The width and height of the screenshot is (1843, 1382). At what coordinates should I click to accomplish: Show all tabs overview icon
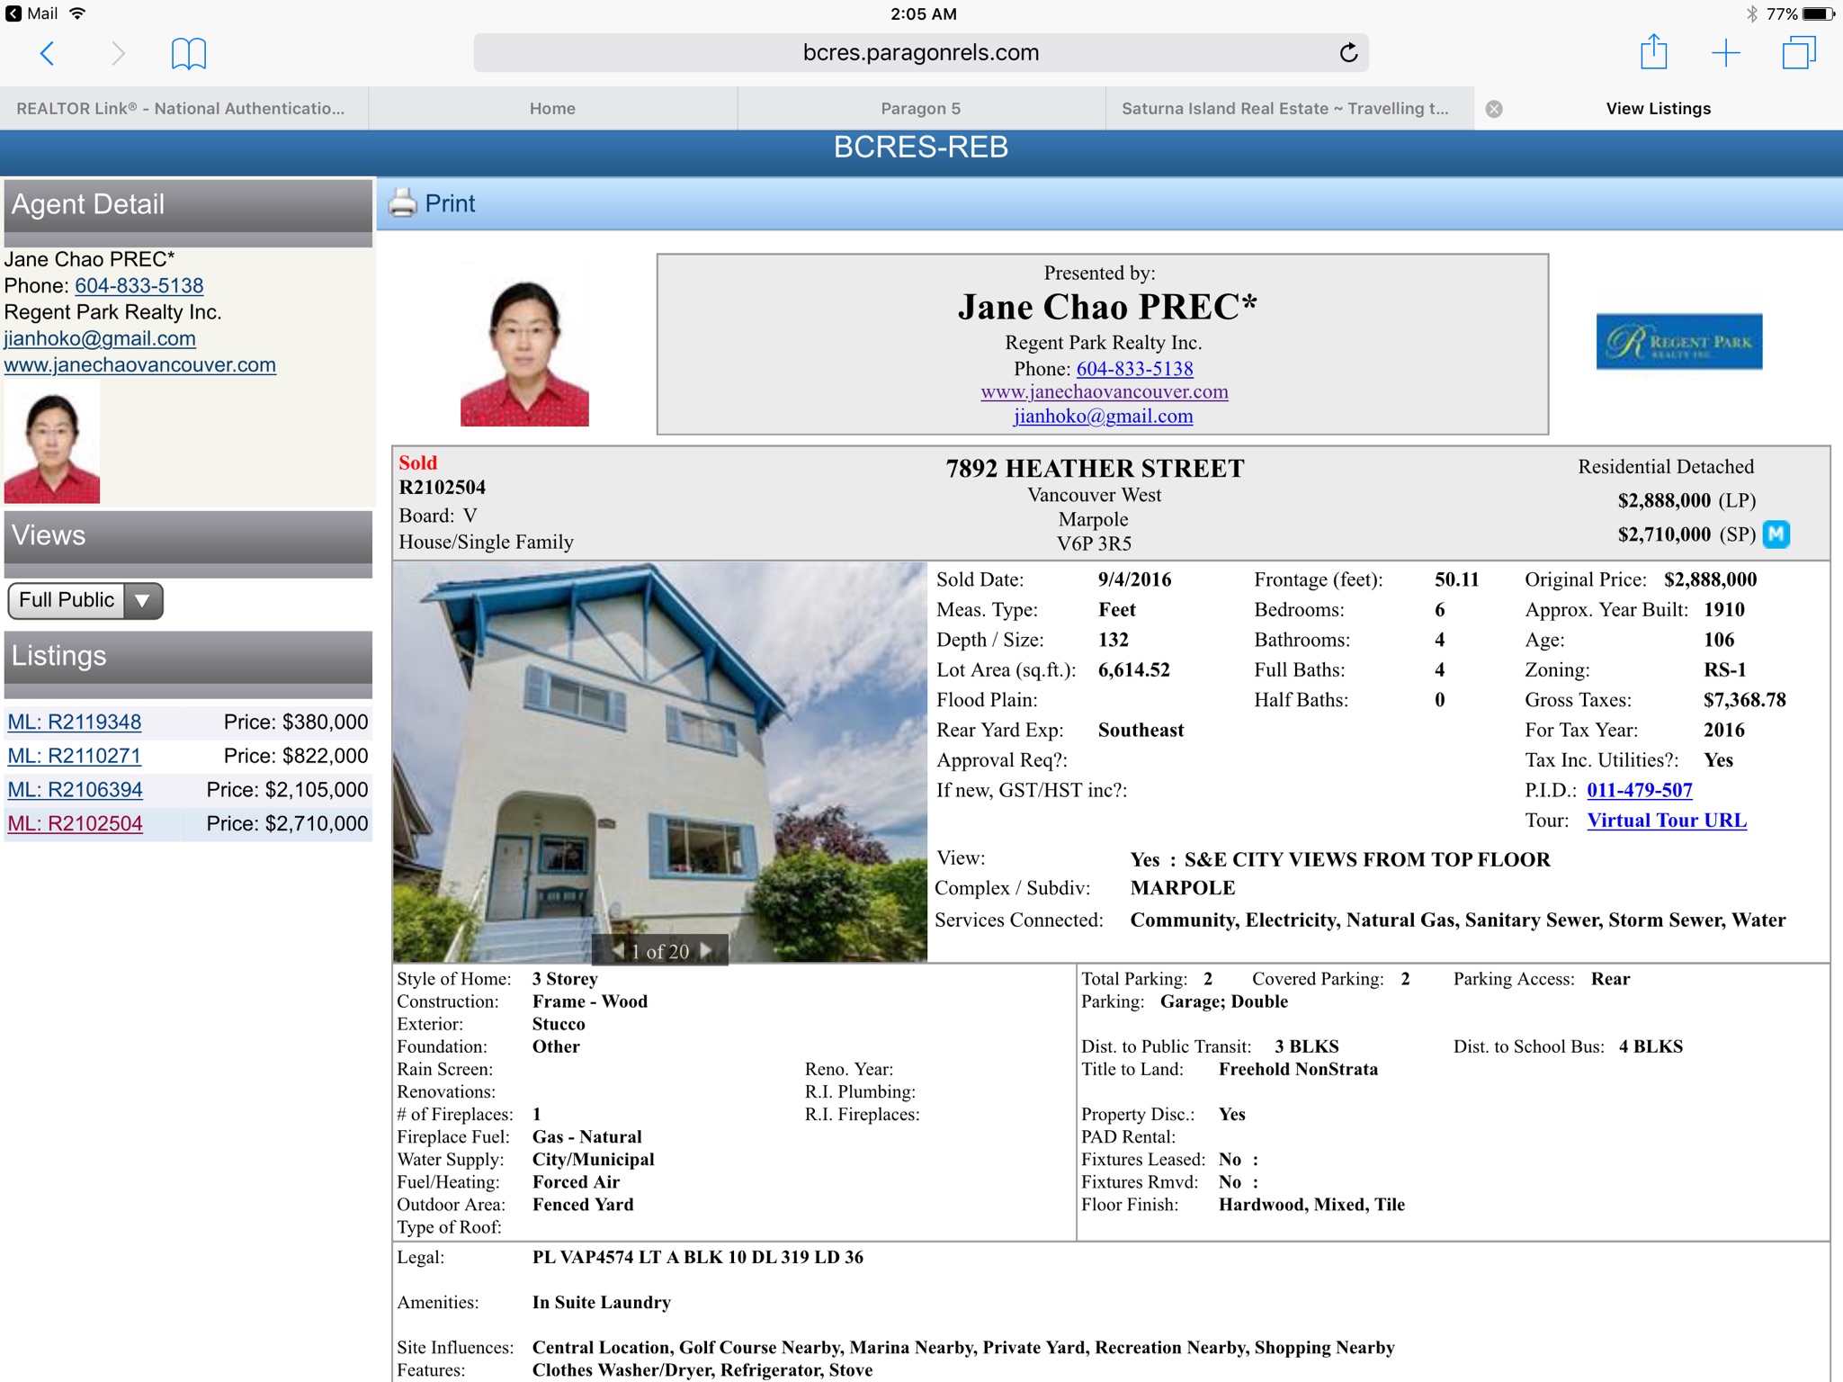coord(1798,53)
